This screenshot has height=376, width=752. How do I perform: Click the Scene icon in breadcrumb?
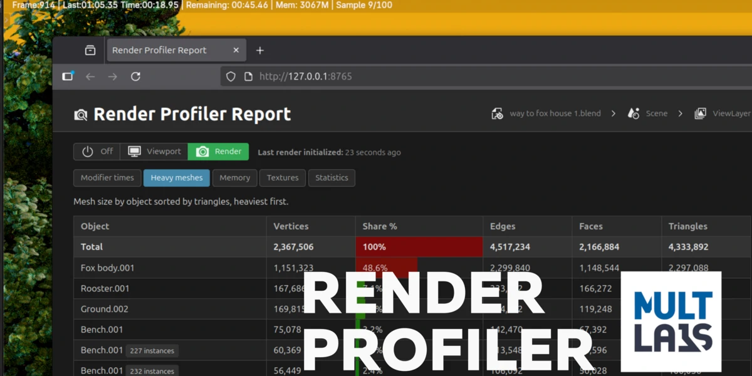(634, 113)
